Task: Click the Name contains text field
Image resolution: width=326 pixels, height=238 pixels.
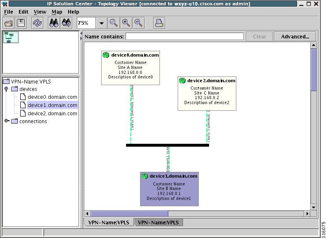Action: point(185,37)
